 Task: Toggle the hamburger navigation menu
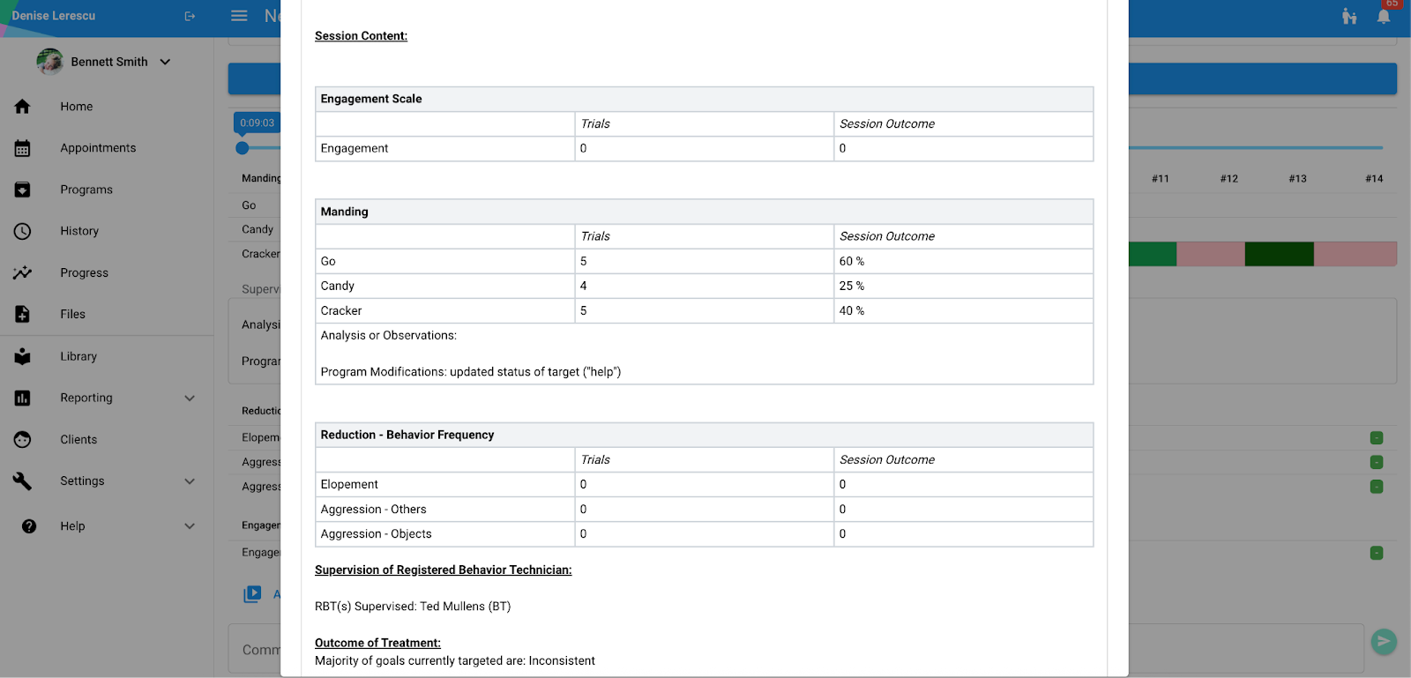point(239,16)
